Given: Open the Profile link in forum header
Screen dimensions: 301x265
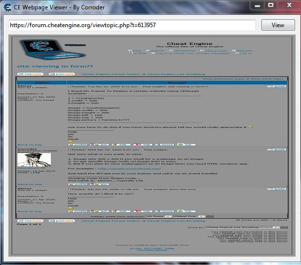Looking at the screenshot, I should pyautogui.click(x=138, y=53).
